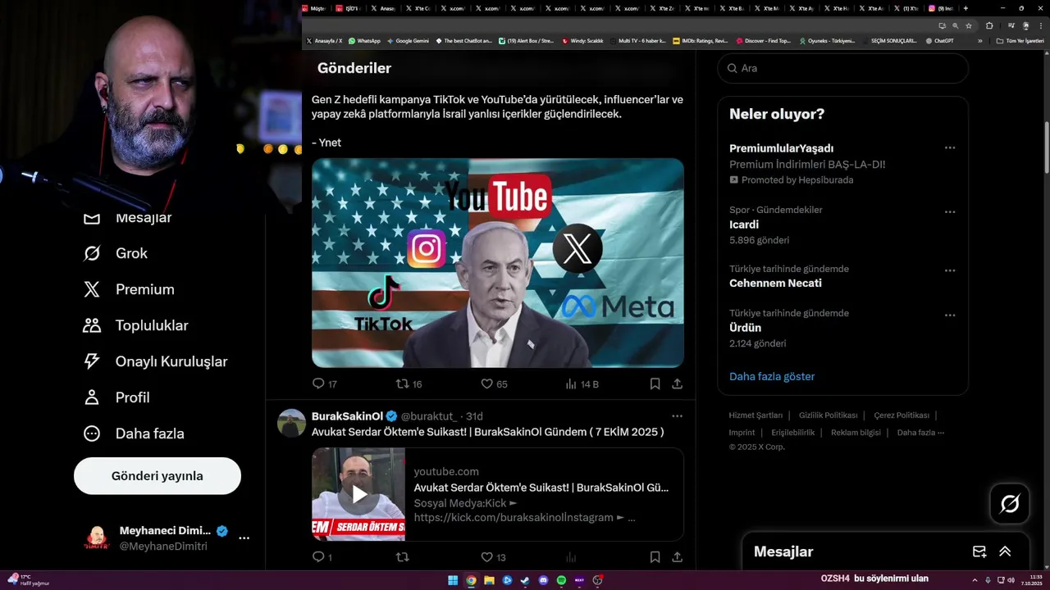Go to Profil in the sidebar

tap(116, 397)
